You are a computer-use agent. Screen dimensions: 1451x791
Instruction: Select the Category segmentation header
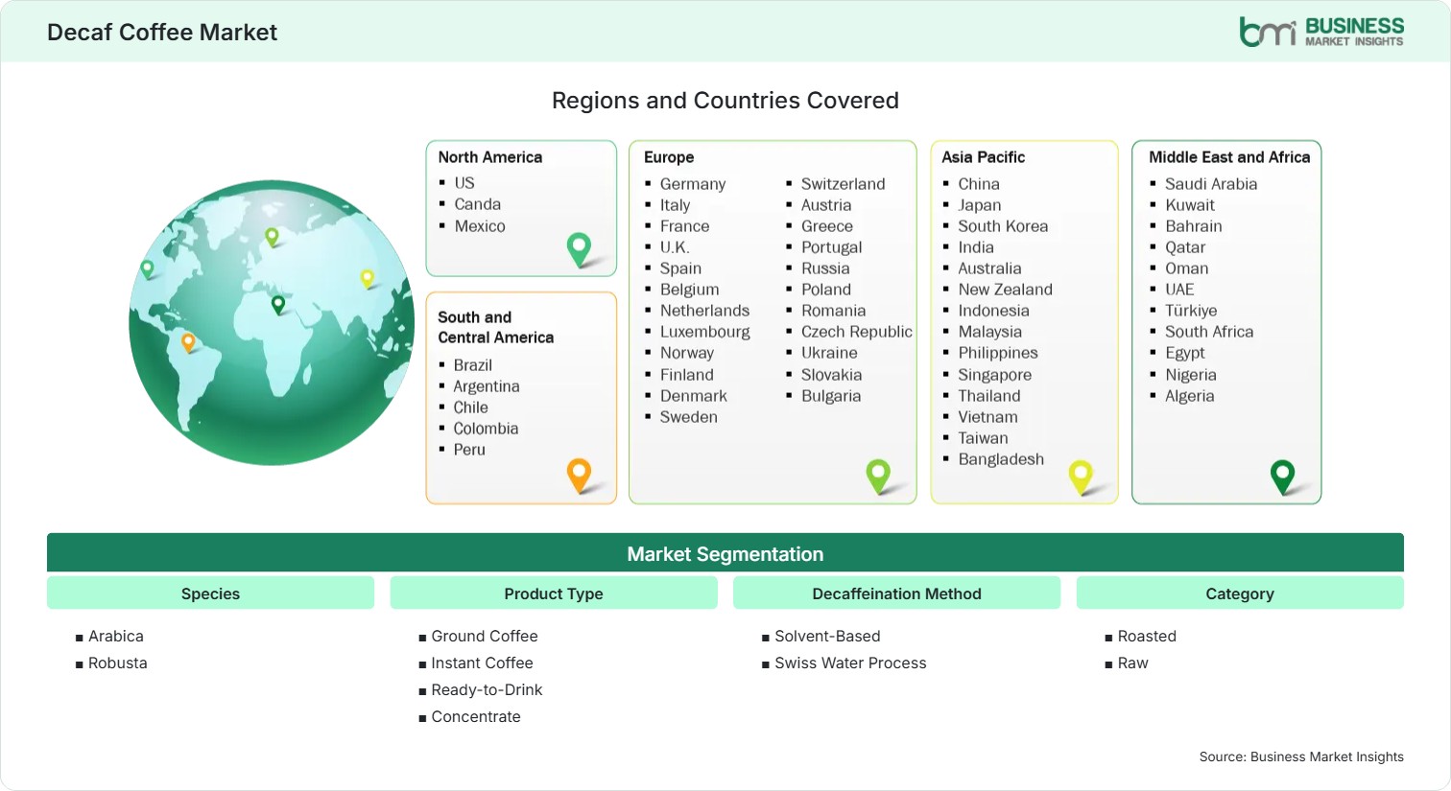[x=1240, y=593]
